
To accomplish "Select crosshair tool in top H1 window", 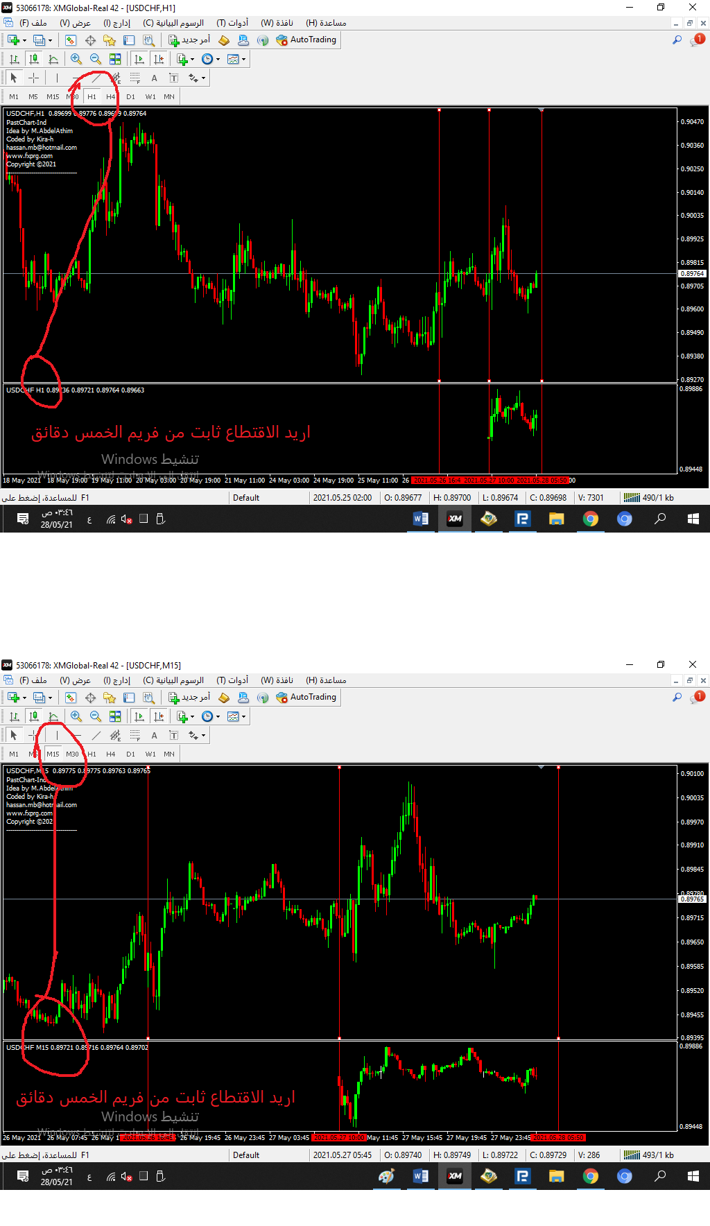I will pos(33,78).
